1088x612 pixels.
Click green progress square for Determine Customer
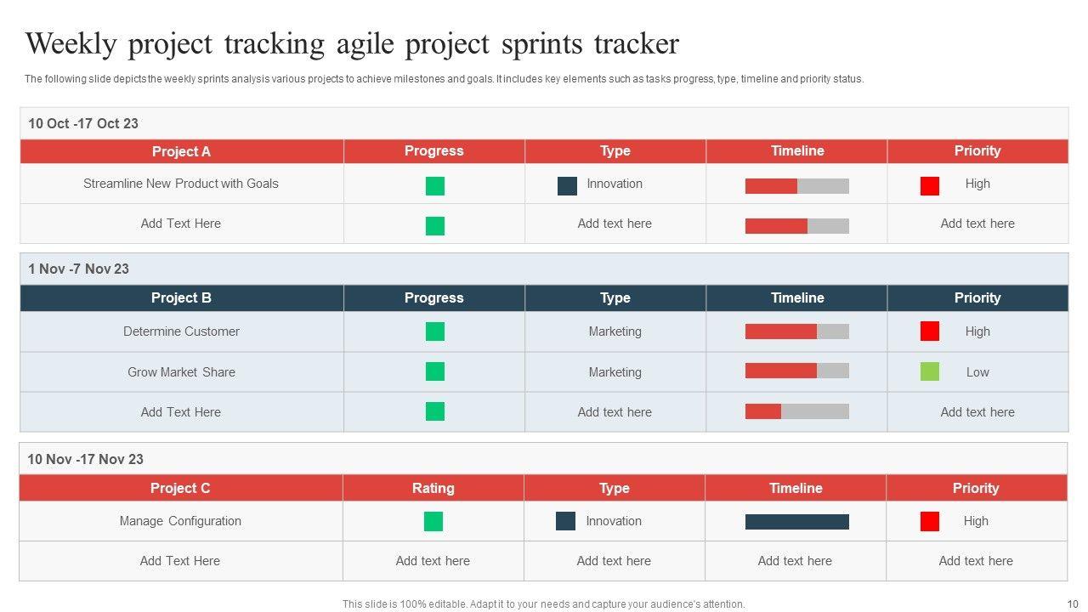tap(435, 331)
